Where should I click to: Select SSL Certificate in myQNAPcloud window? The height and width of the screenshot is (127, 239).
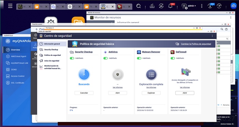(x=17, y=83)
